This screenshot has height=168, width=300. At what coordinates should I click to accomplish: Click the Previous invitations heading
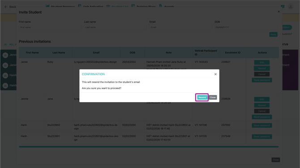tap(34, 42)
